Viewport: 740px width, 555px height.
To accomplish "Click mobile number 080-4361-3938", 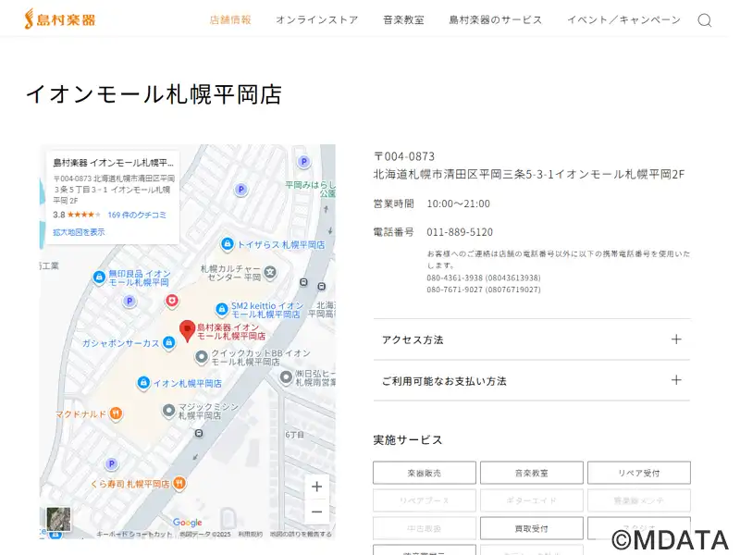I will [x=484, y=278].
